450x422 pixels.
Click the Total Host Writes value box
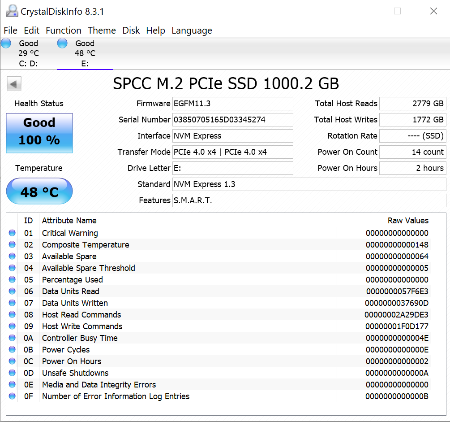pos(412,120)
